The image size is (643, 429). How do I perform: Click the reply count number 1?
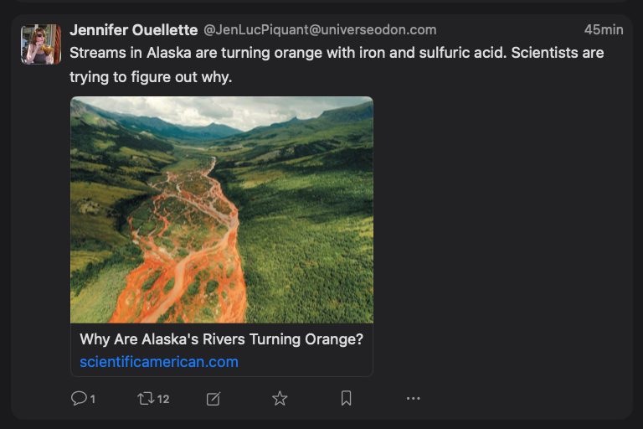(x=92, y=400)
